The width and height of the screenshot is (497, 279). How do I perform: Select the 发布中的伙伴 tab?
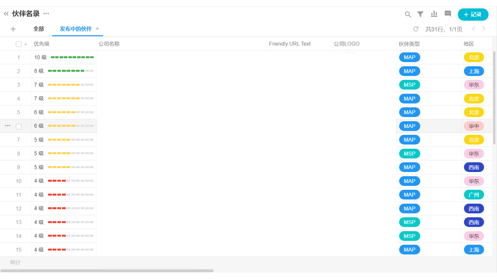point(76,29)
